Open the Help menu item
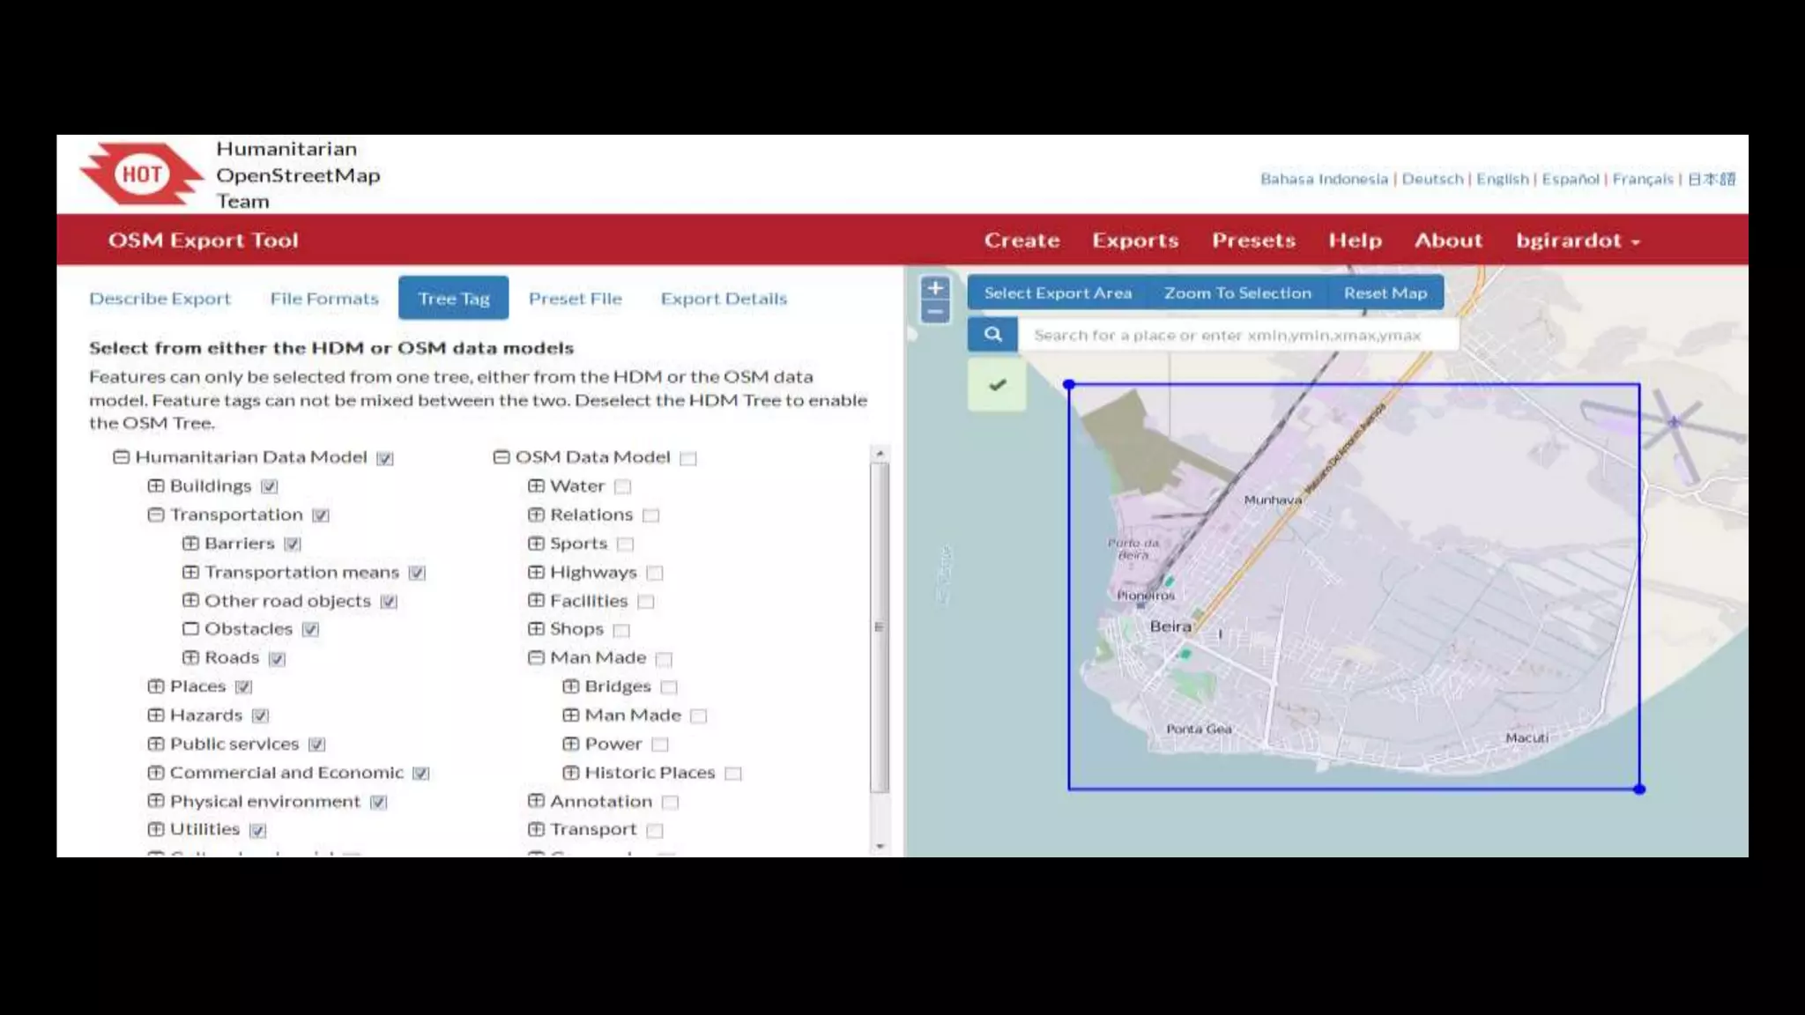The width and height of the screenshot is (1805, 1015). (1356, 241)
